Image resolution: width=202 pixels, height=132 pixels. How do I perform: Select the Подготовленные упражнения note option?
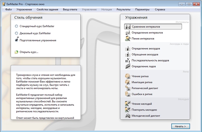tap(17, 39)
